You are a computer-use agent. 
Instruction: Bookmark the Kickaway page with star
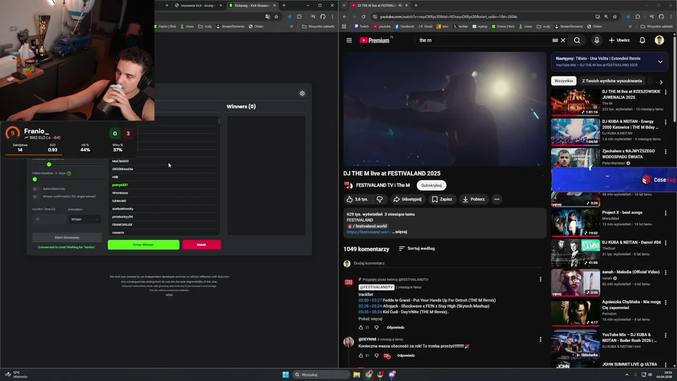coord(276,16)
